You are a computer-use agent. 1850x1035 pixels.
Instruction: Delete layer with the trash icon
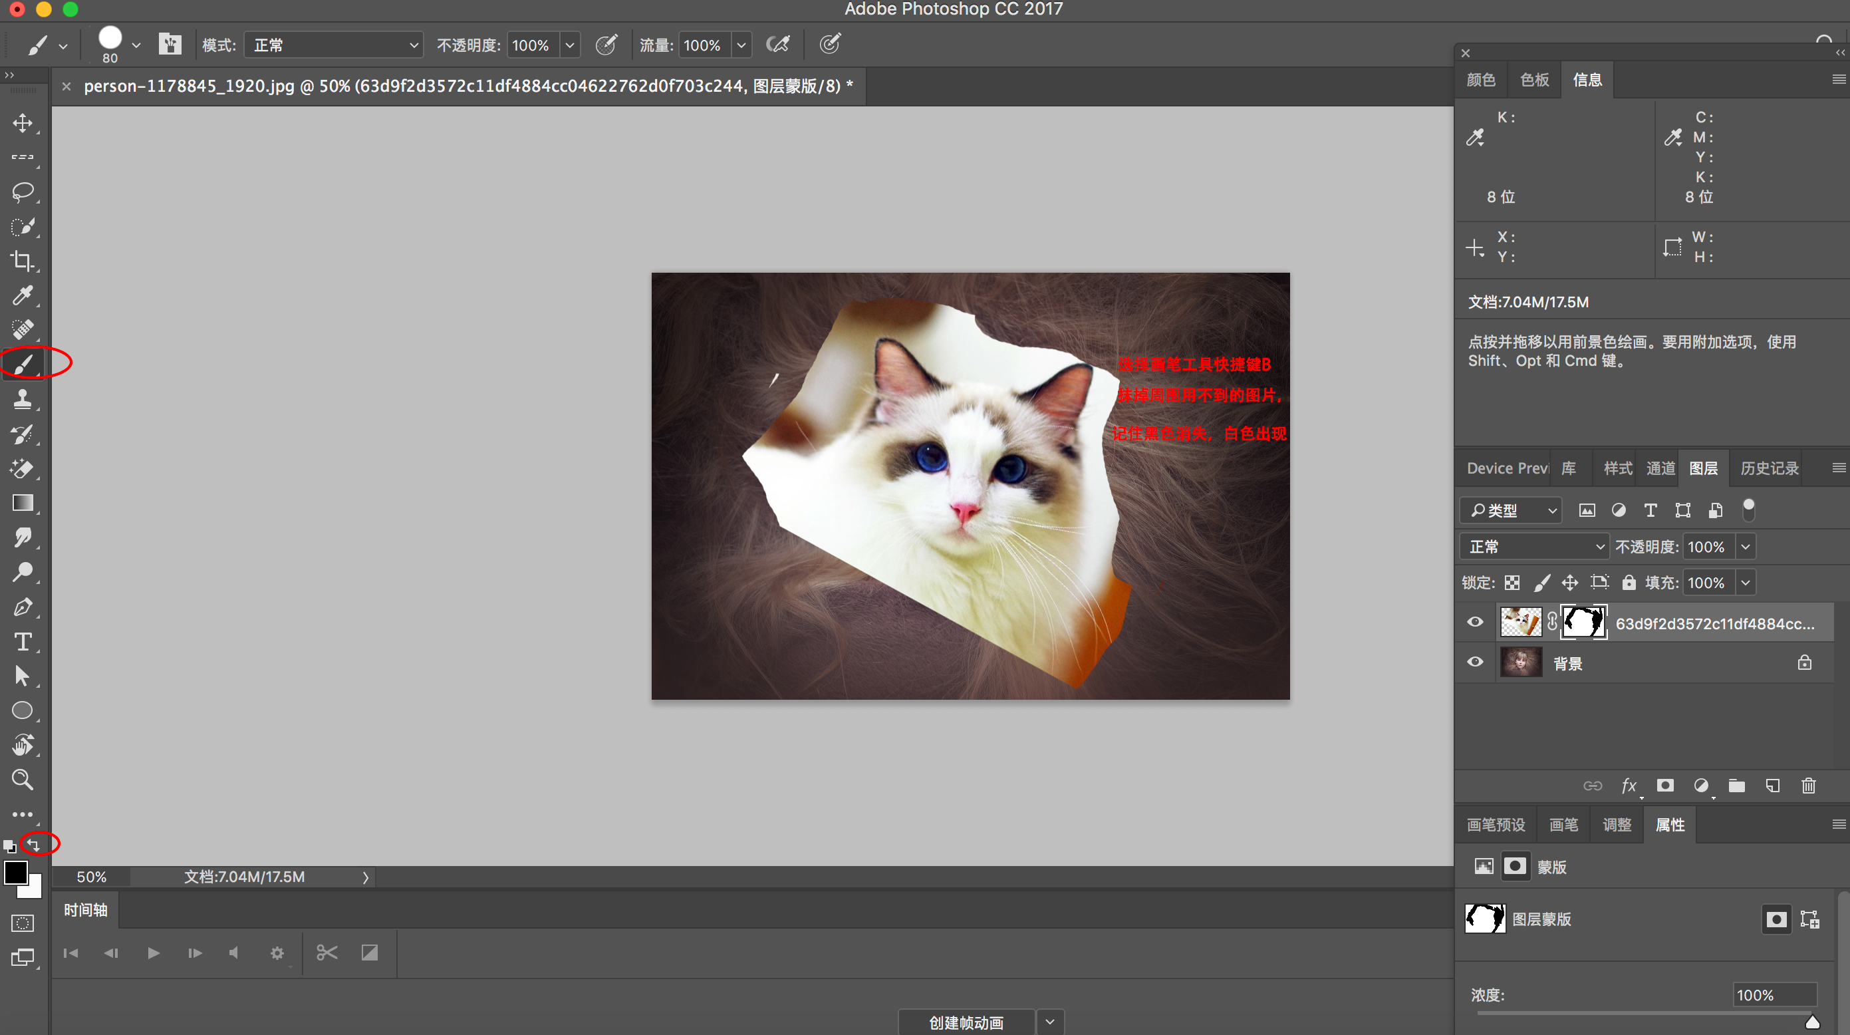[x=1808, y=786]
